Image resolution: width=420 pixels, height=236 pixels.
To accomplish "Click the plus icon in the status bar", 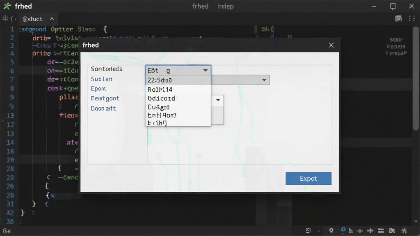I will pyautogui.click(x=360, y=231).
